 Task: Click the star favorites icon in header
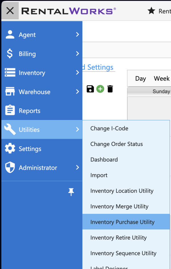pos(151,11)
